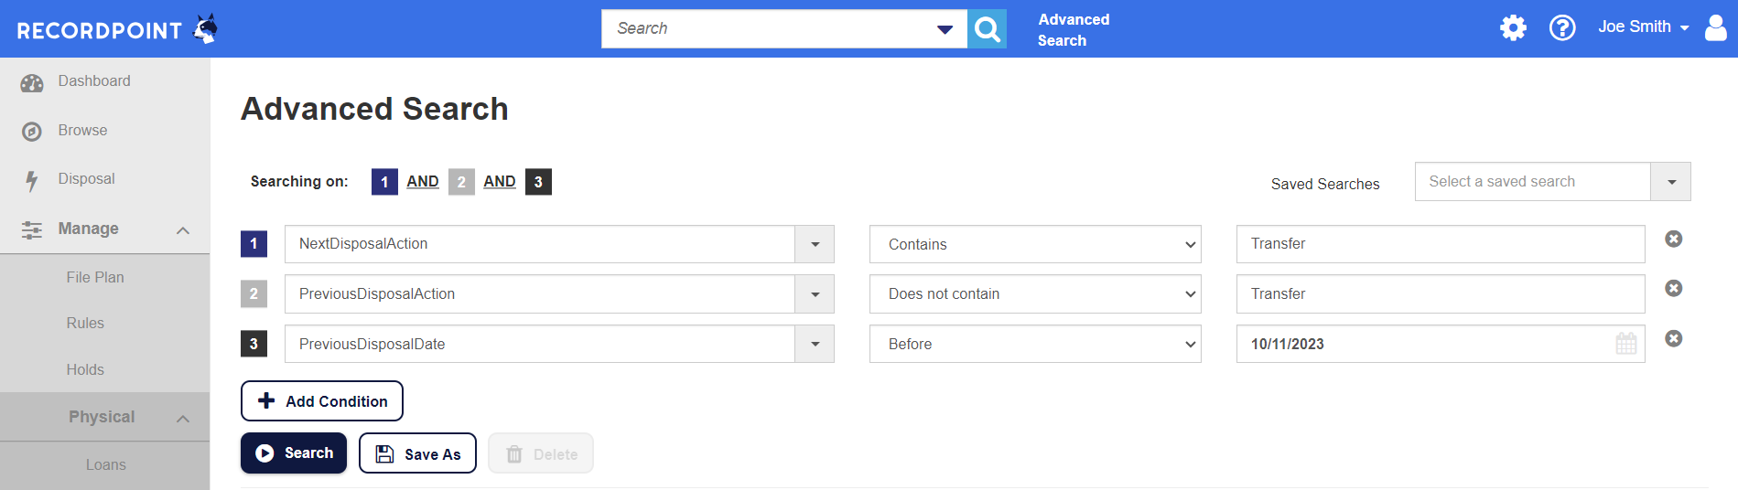Open the Disposal sidebar section
Viewport: 1738px width, 490px height.
86,179
